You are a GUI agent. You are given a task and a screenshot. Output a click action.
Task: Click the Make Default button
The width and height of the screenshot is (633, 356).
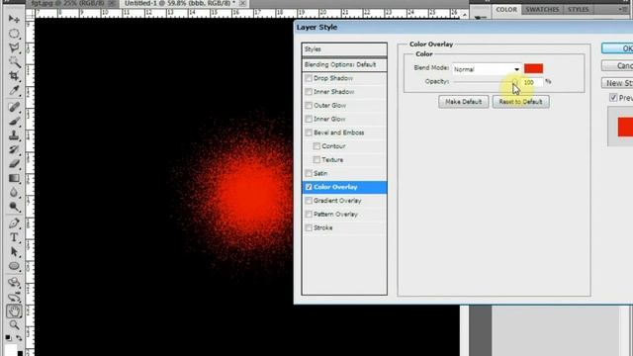click(464, 102)
